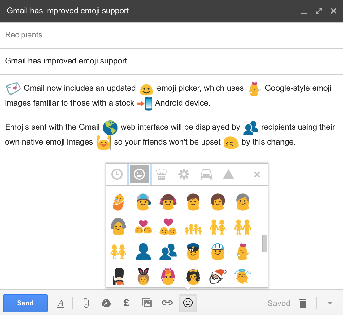
Task: Pick the bride with veil emoji
Action: (168, 277)
